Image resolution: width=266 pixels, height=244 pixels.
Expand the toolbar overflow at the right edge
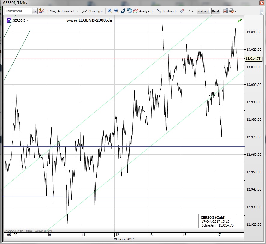coord(261,12)
